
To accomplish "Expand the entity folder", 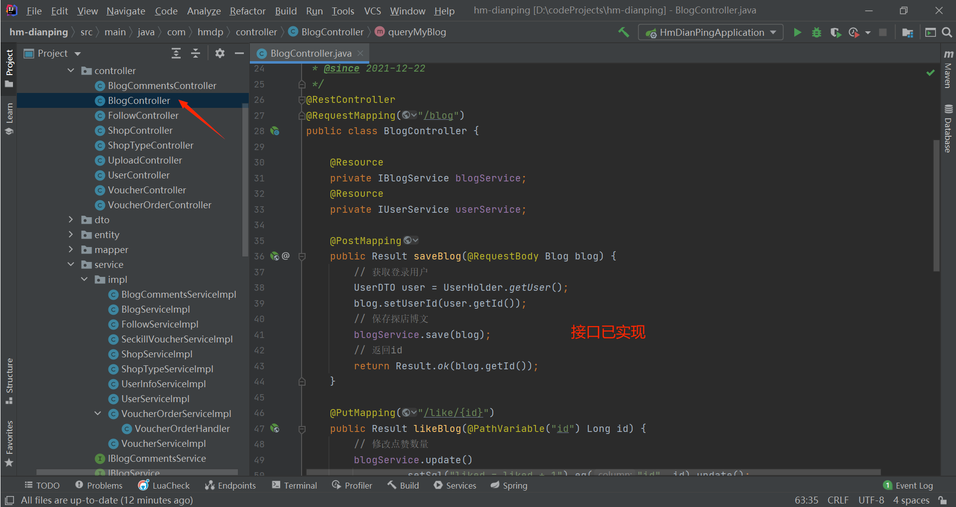I will pos(71,235).
